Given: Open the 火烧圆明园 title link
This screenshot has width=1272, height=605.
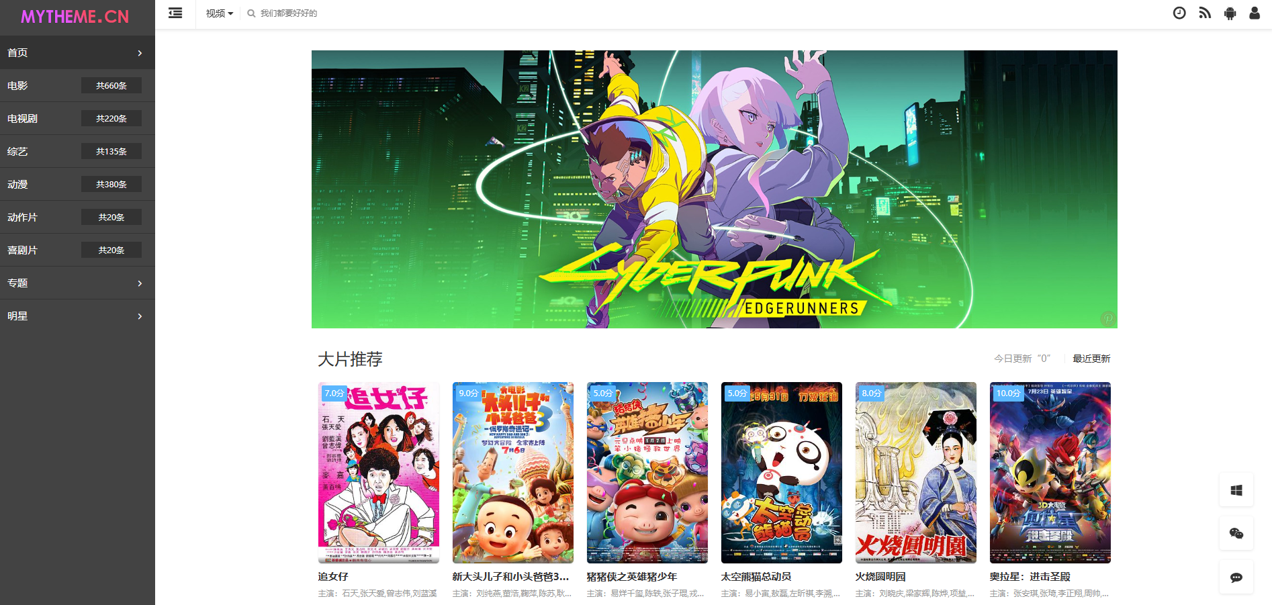Looking at the screenshot, I should point(880,577).
